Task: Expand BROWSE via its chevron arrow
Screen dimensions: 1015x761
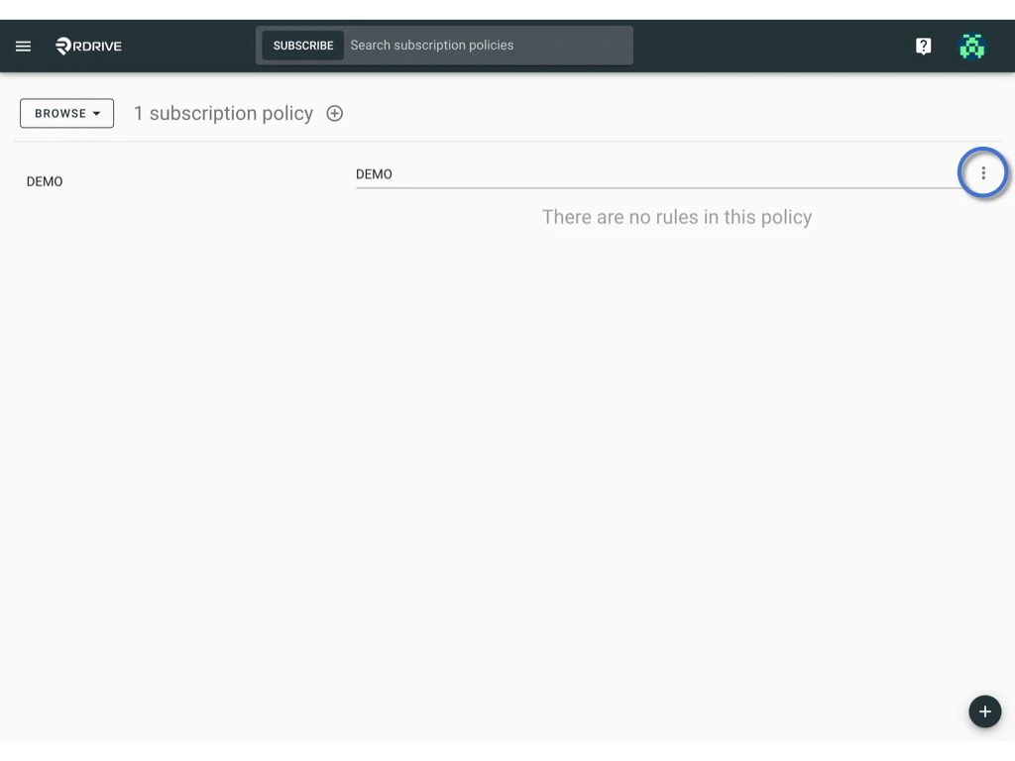Action: click(x=97, y=113)
